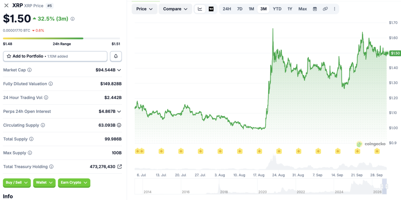The image size is (401, 200).
Task: Open the calendar date range picker
Action: click(x=315, y=9)
